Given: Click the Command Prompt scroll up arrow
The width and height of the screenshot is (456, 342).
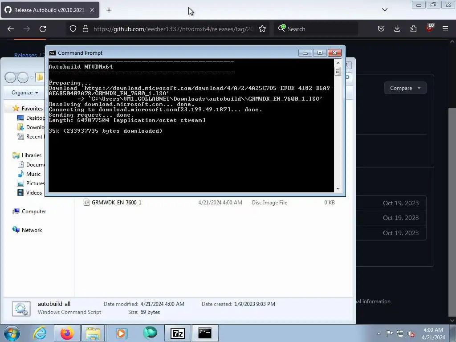Looking at the screenshot, I should 338,62.
